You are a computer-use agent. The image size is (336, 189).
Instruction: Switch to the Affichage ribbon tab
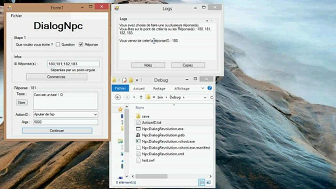(182, 88)
